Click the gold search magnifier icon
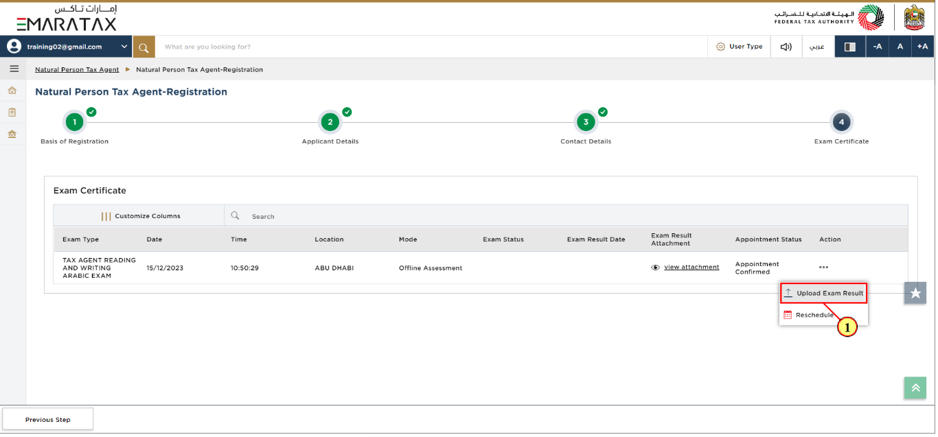The height and width of the screenshot is (437, 938). 144,47
